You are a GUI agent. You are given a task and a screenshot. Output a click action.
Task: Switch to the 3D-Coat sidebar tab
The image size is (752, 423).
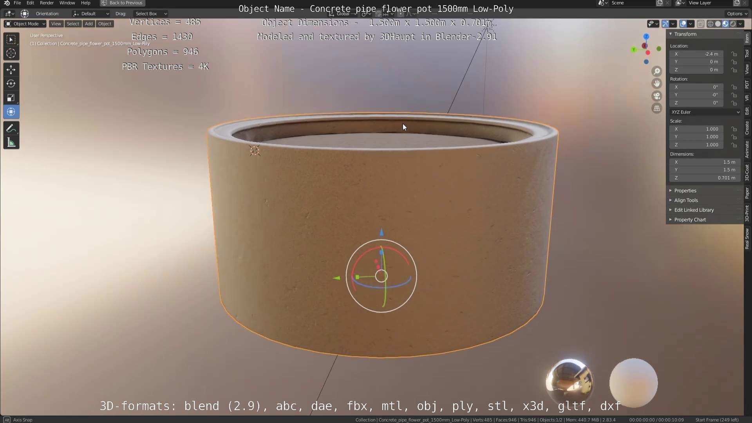click(x=747, y=172)
